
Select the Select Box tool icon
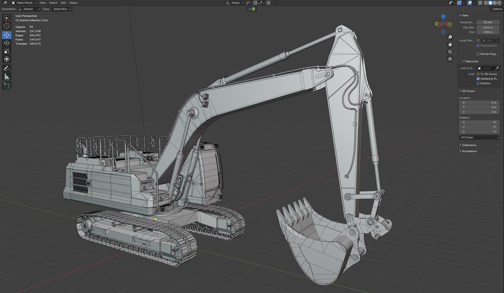[7, 18]
